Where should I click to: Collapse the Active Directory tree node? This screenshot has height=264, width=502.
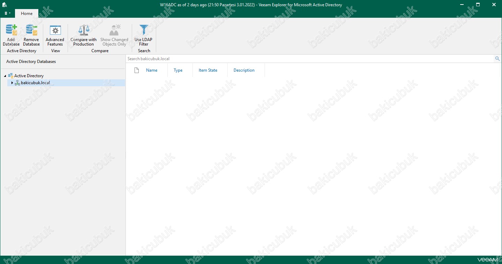(x=5, y=76)
